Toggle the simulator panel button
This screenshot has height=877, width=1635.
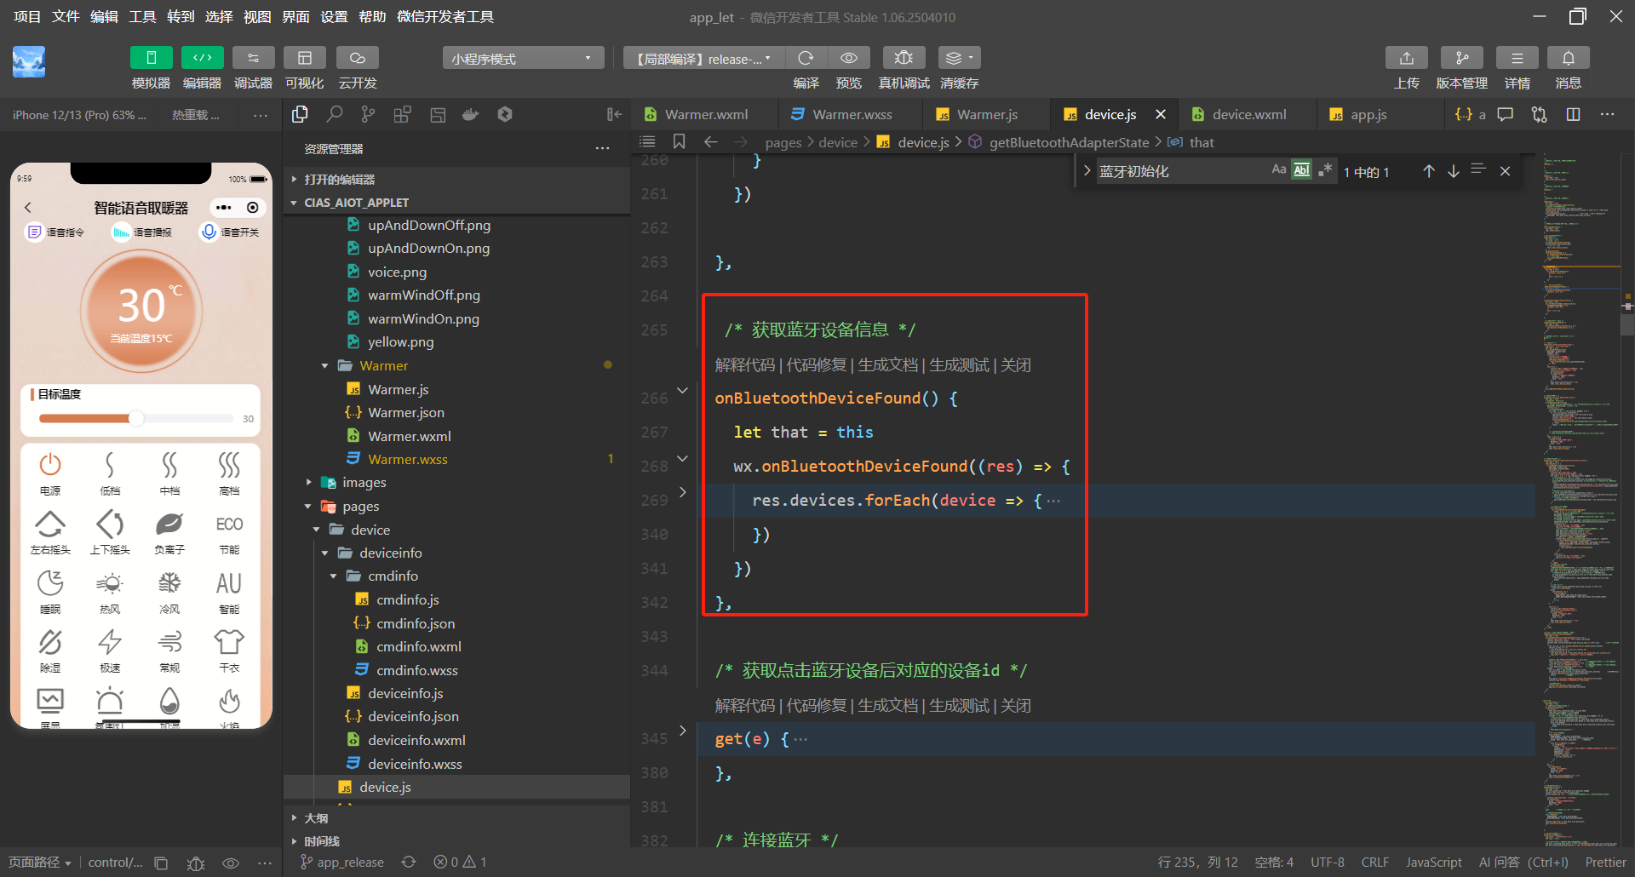click(x=151, y=58)
